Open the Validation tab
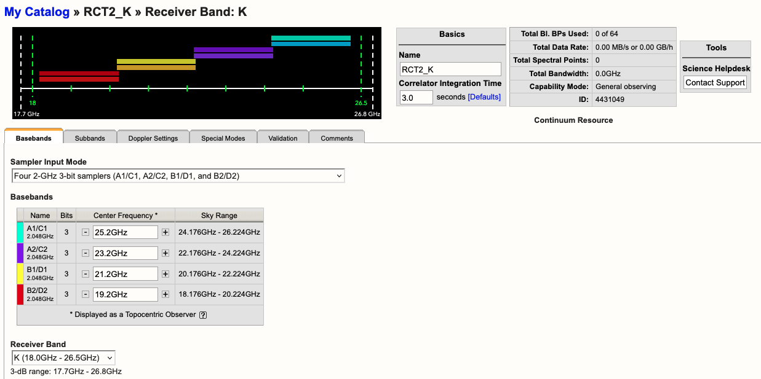Image resolution: width=761 pixels, height=379 pixels. pyautogui.click(x=283, y=137)
